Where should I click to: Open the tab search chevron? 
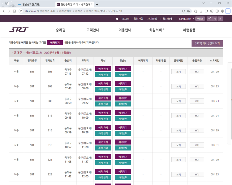tap(204, 3)
